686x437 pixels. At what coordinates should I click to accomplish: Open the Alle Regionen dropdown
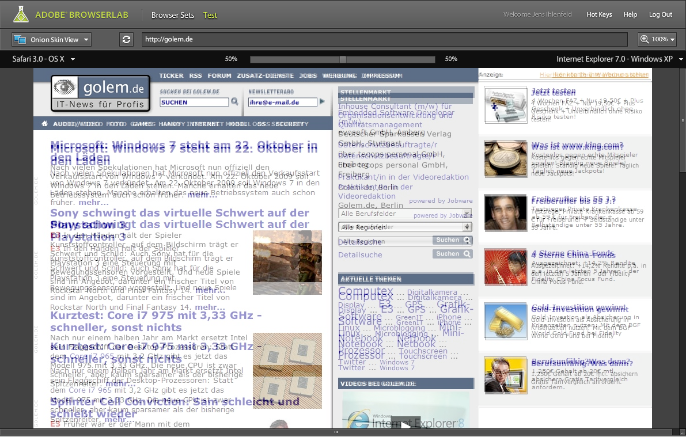[405, 227]
